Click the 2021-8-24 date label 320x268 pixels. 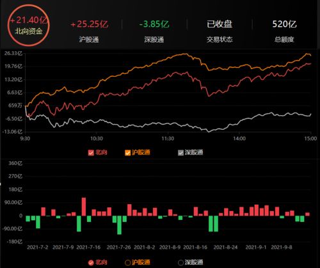point(225,248)
